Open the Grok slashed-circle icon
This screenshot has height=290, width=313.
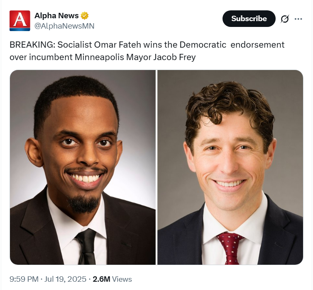(x=285, y=19)
